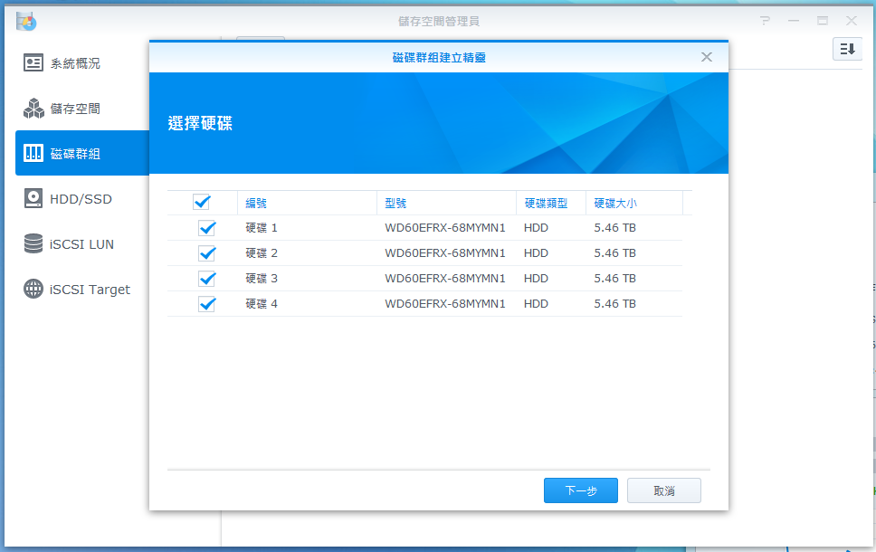Open the HDD/SSD drive icon
The width and height of the screenshot is (876, 552).
[33, 198]
